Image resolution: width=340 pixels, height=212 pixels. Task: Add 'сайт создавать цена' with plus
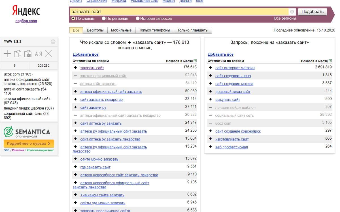pos(211,76)
